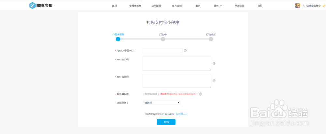This screenshot has width=326, height=134.
Task: Click the 小程序信息 step label
Action: tap(118, 35)
